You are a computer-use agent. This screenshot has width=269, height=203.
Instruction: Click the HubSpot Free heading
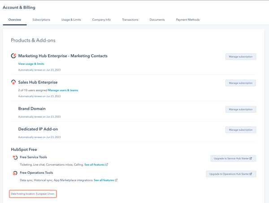[x=24, y=150]
